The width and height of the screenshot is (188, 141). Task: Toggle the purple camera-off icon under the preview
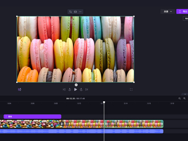[19, 90]
